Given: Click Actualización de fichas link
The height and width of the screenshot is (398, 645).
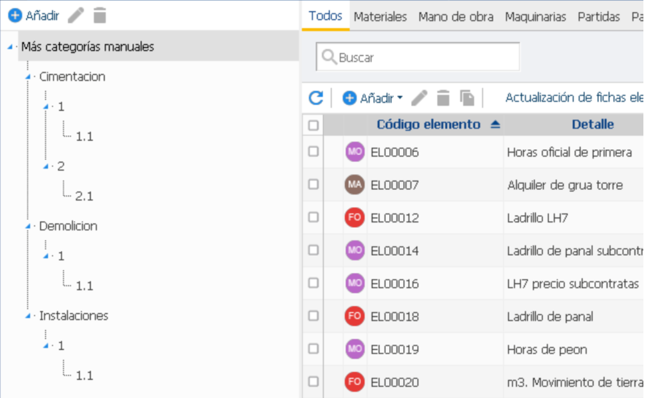Looking at the screenshot, I should coord(573,98).
